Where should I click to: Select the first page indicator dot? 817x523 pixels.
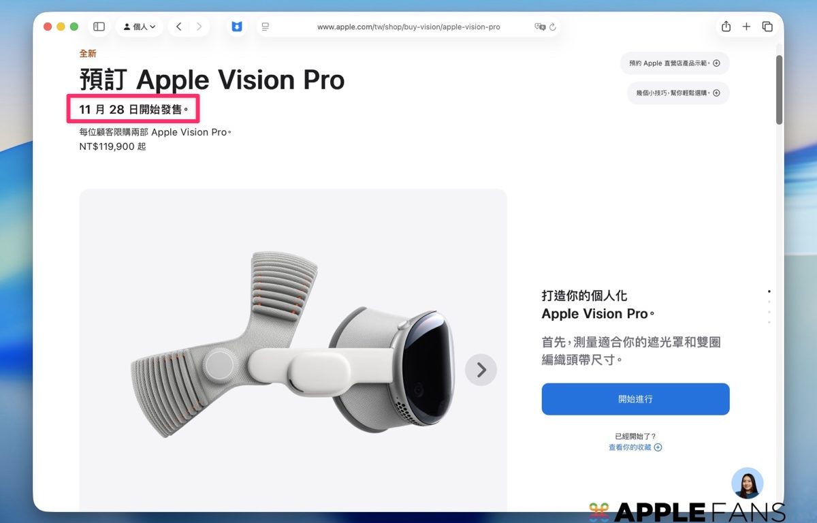[x=769, y=291]
